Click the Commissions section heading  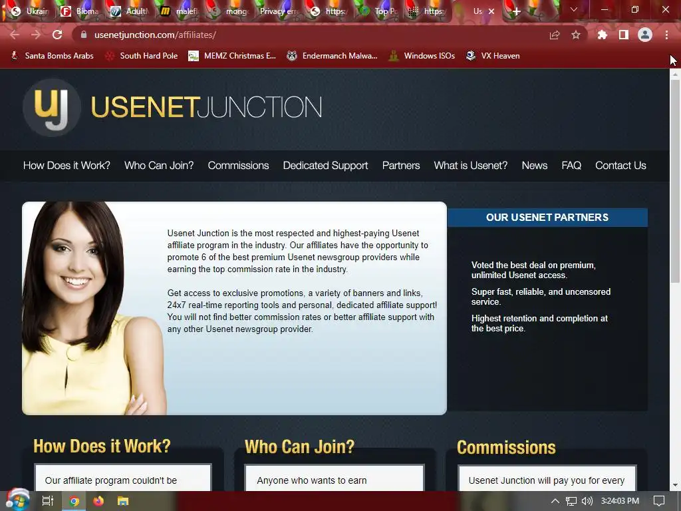coord(506,447)
